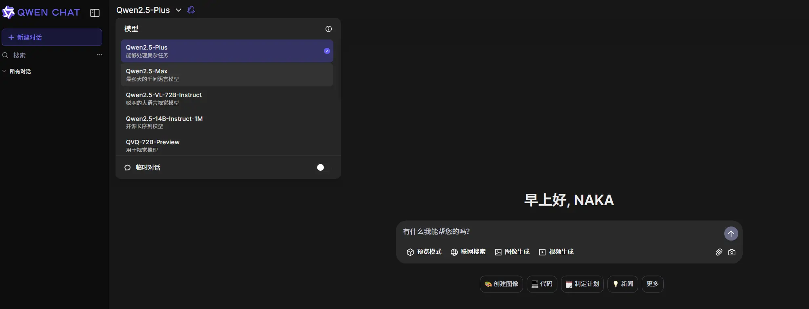This screenshot has height=309, width=809.
Task: Enable 预览模式 preview mode
Action: point(424,252)
